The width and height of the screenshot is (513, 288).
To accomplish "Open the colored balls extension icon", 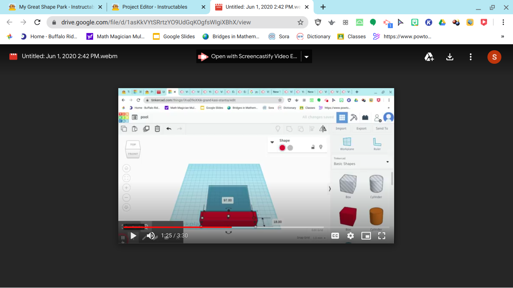I will click(x=456, y=22).
